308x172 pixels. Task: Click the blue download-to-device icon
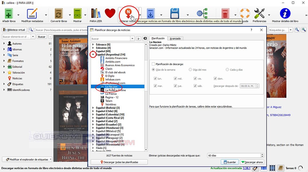(151, 13)
